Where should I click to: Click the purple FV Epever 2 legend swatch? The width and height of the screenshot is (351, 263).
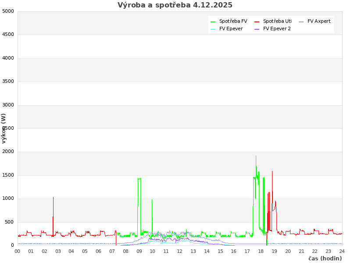tap(257, 29)
